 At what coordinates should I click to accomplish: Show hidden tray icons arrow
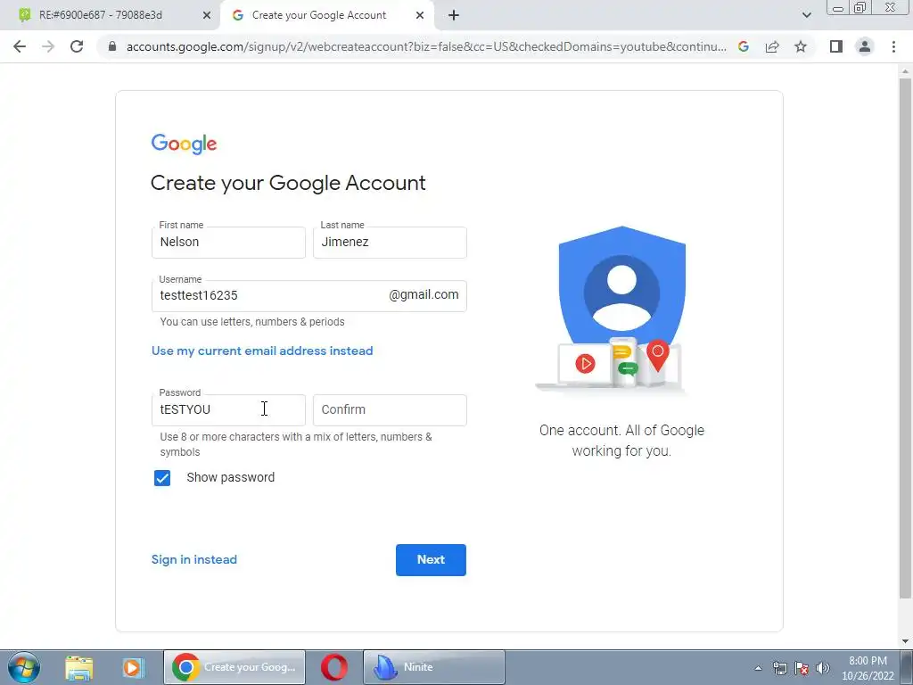(x=758, y=668)
